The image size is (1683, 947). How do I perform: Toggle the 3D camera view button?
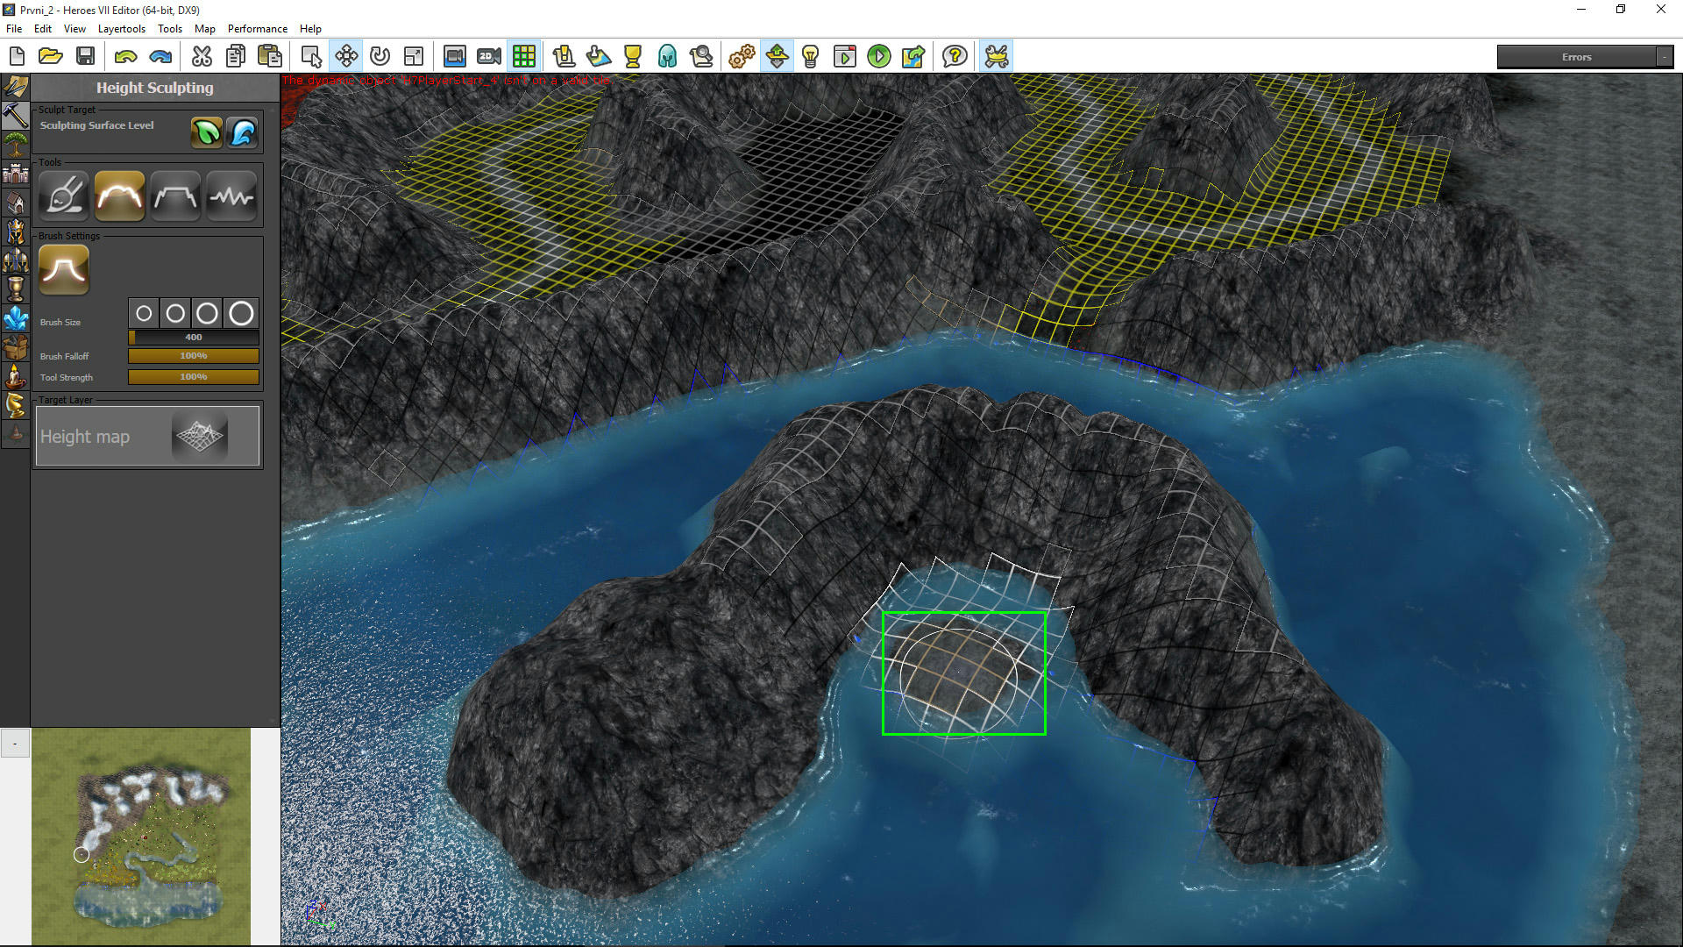tap(454, 57)
